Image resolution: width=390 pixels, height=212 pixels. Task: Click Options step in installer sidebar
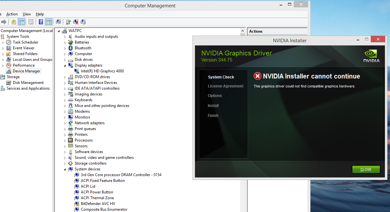(215, 96)
